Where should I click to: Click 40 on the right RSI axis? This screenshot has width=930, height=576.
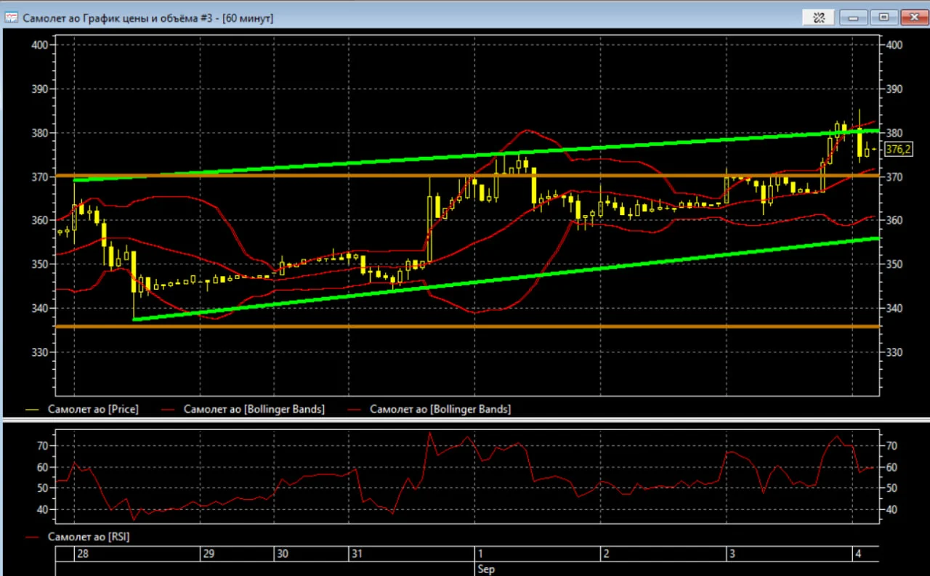(x=890, y=510)
